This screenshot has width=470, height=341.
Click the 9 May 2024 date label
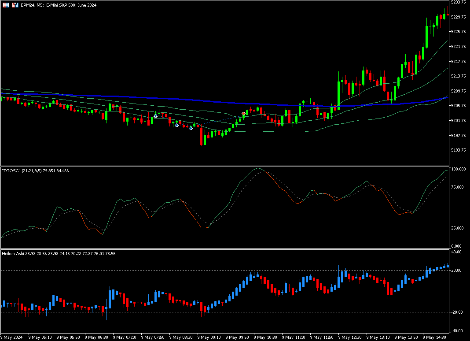pyautogui.click(x=12, y=337)
